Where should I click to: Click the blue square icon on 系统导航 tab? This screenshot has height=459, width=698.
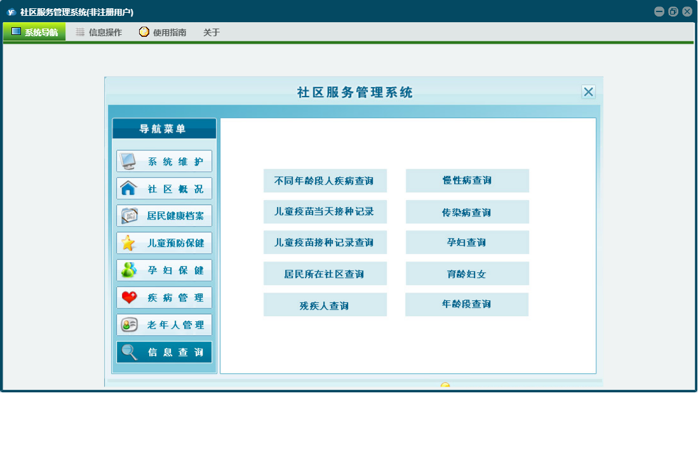click(16, 31)
